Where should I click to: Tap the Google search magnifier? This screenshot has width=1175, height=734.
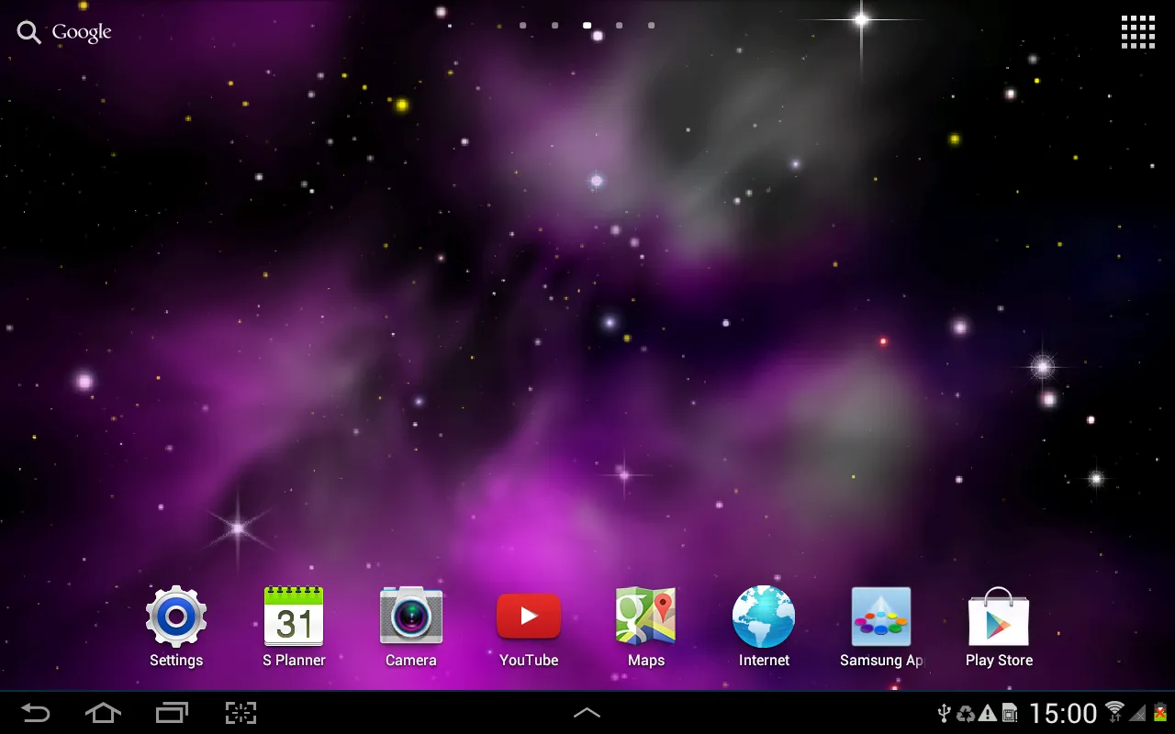[29, 32]
